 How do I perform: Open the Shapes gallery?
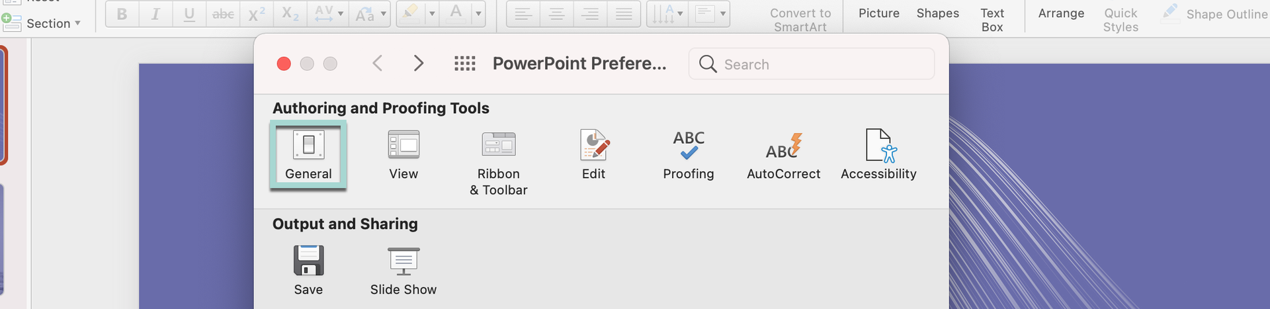[937, 13]
